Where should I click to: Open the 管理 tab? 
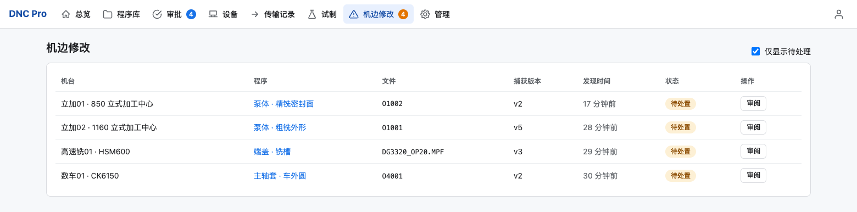pyautogui.click(x=435, y=14)
